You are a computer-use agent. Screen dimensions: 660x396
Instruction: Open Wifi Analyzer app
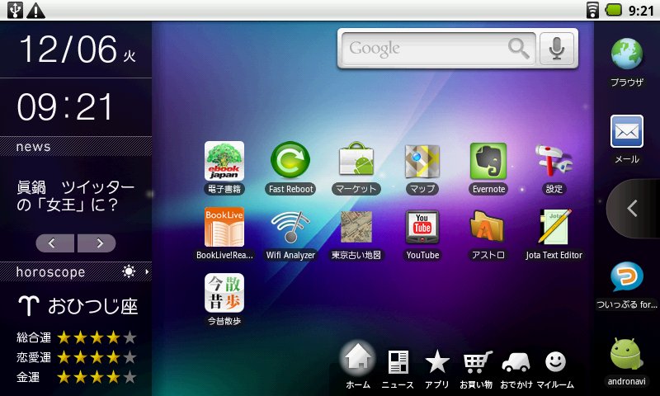[290, 228]
